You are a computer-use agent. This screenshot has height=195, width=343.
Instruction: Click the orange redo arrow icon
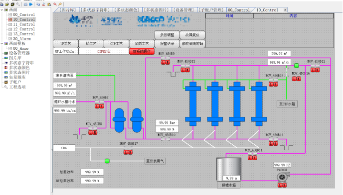(x=60, y=4)
